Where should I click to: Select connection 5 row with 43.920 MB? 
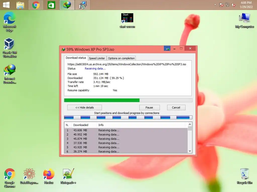click(x=126, y=147)
